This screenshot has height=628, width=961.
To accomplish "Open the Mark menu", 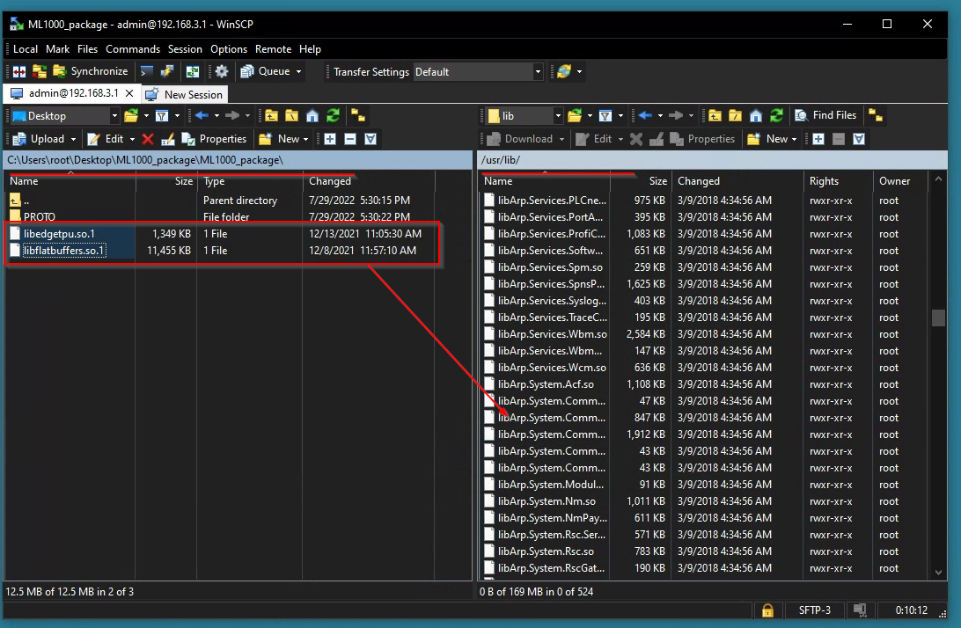I will pyautogui.click(x=57, y=49).
